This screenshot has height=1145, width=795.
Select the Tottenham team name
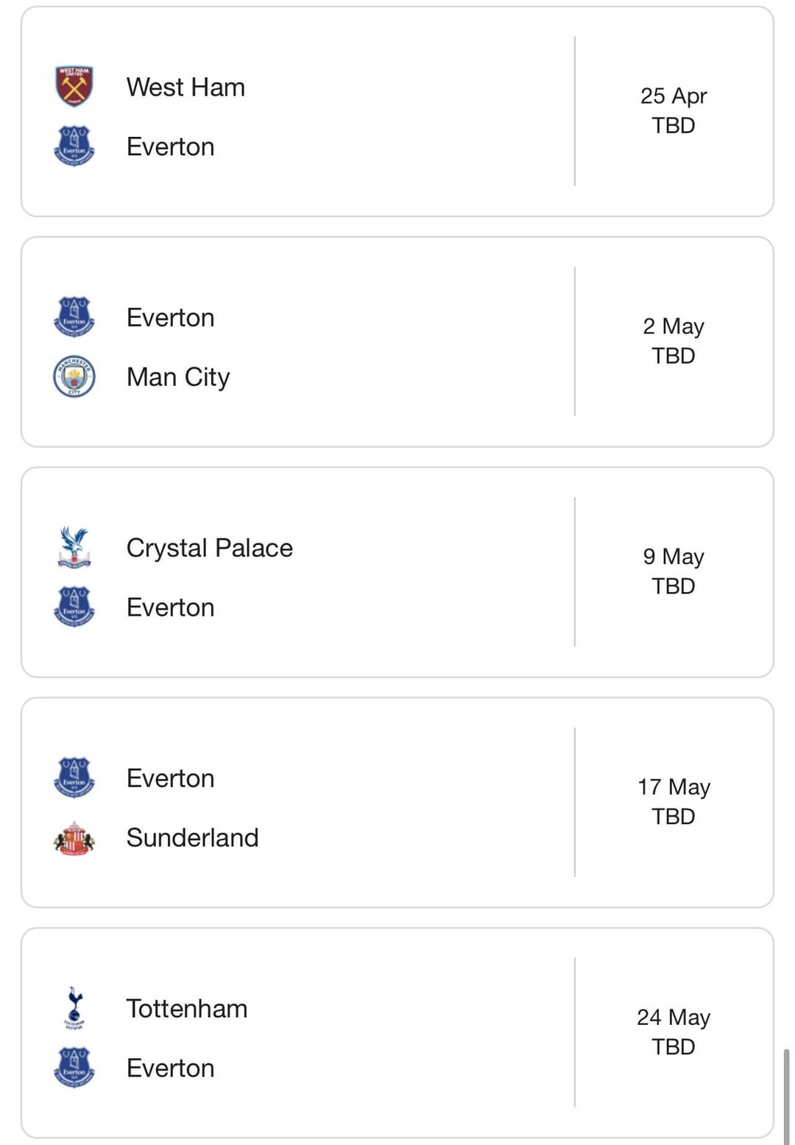[x=187, y=1009]
